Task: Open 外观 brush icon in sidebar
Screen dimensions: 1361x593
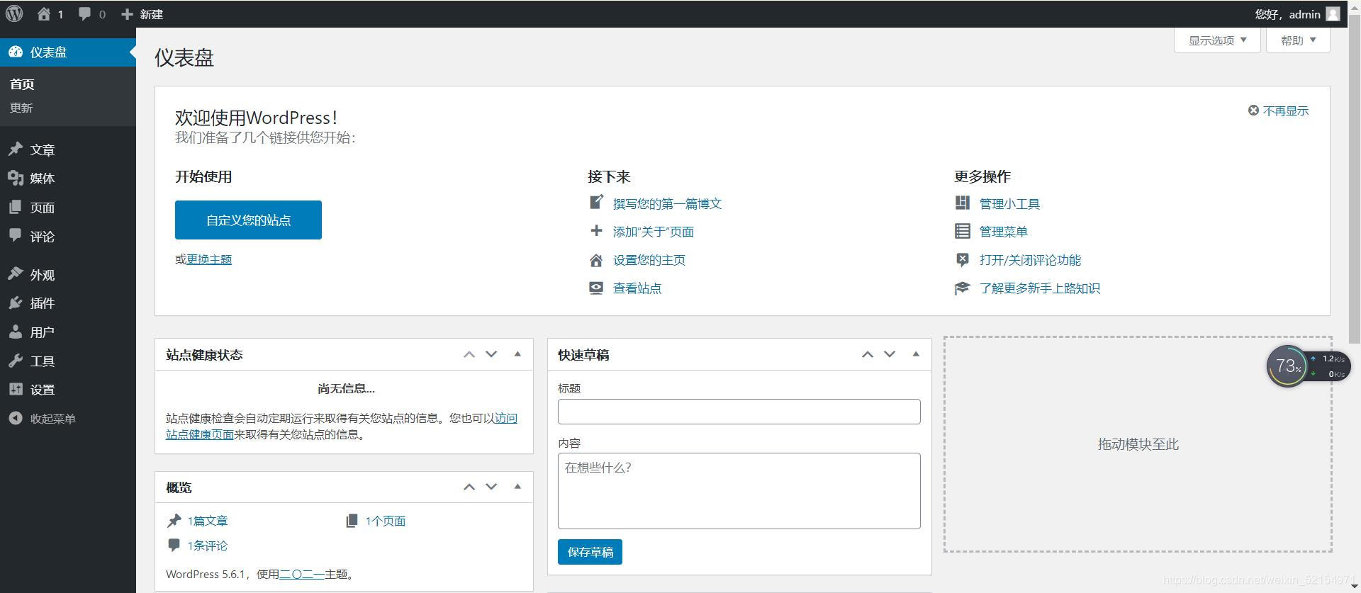Action: [16, 274]
